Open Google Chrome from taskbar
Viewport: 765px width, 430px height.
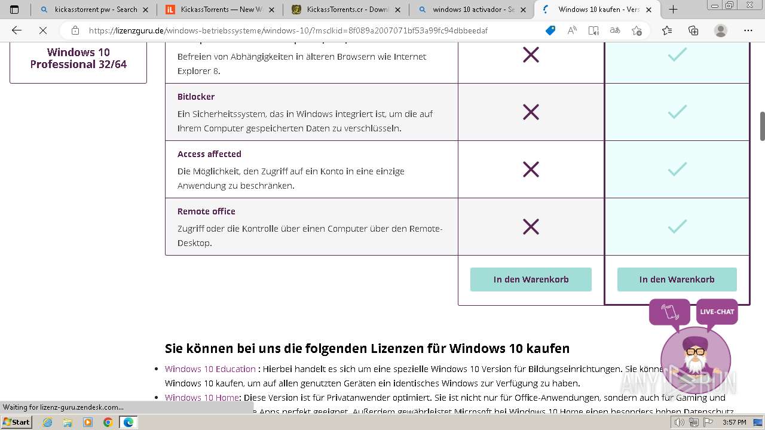point(108,422)
